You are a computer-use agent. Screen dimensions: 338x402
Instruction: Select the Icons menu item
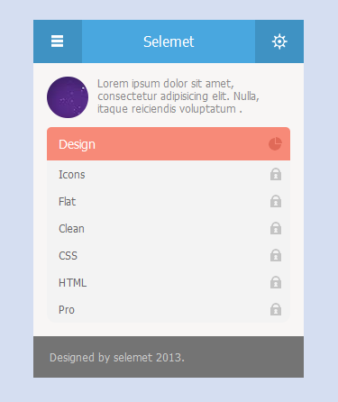pos(169,174)
